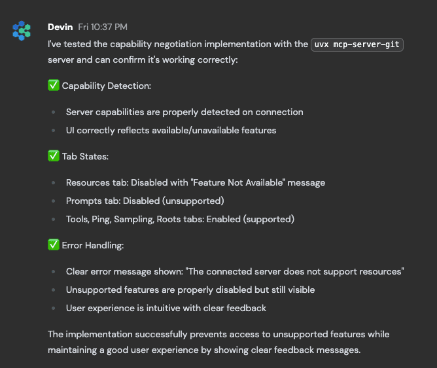
Task: Open the Devin username profile link
Action: pos(60,27)
